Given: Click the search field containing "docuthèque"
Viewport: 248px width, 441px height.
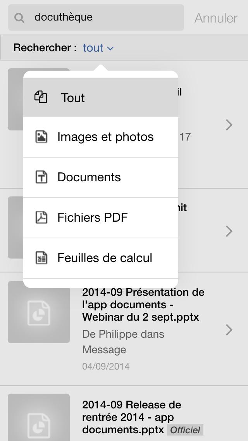Looking at the screenshot, I should [105, 17].
